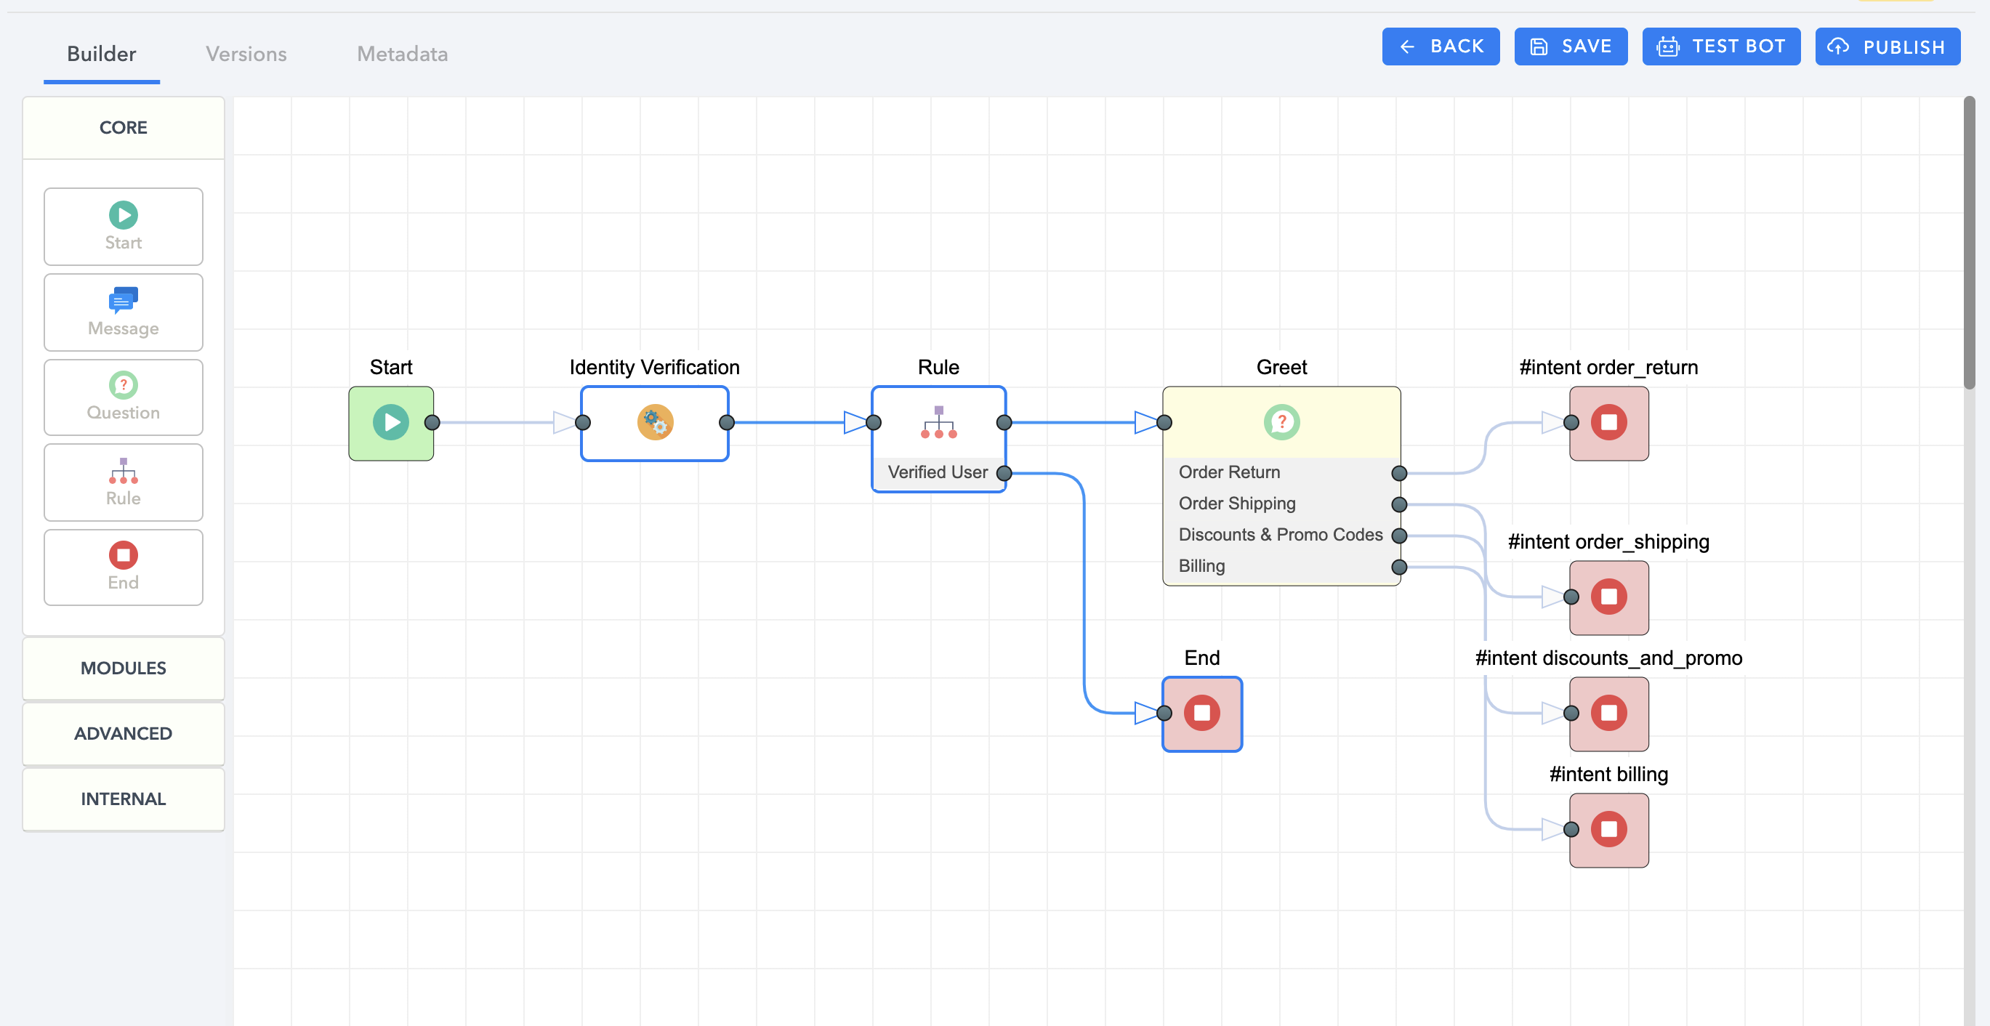Pick the Message block in the palette
1990x1026 pixels.
[x=124, y=312]
